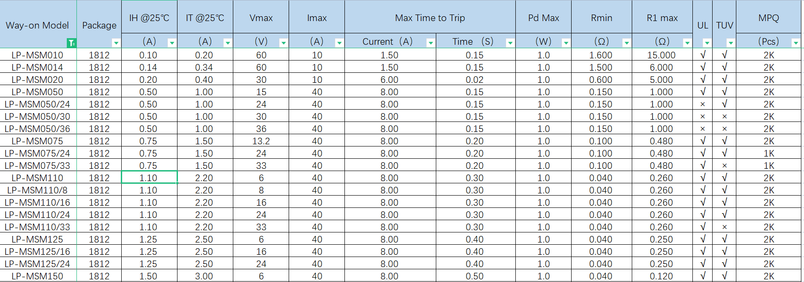This screenshot has height=282, width=804.
Task: Open the R1 max (Ω) filter arrow
Action: (687, 43)
